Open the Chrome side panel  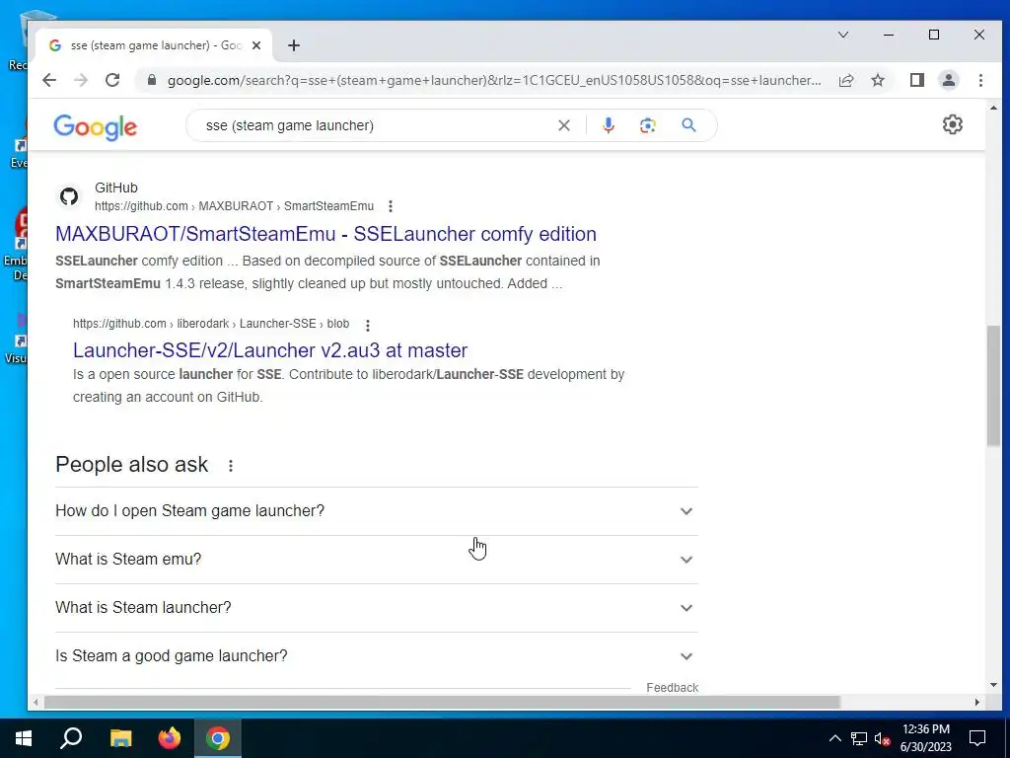[917, 80]
